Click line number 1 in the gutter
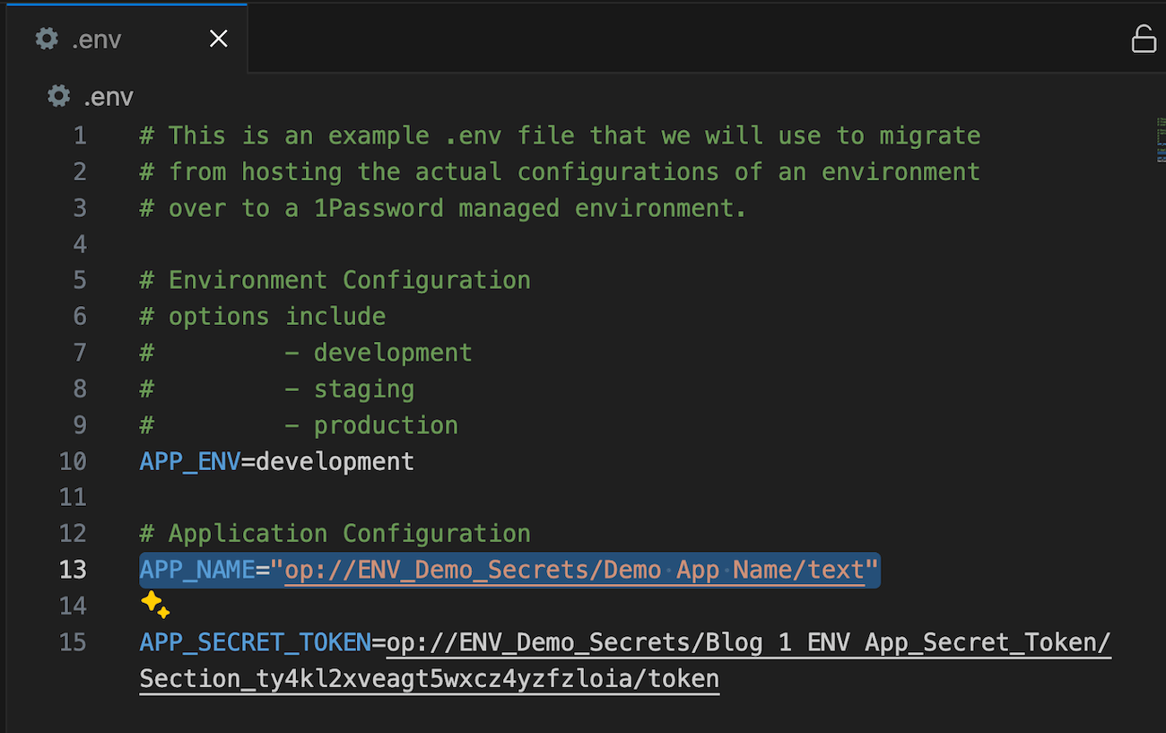This screenshot has width=1166, height=733. click(80, 135)
